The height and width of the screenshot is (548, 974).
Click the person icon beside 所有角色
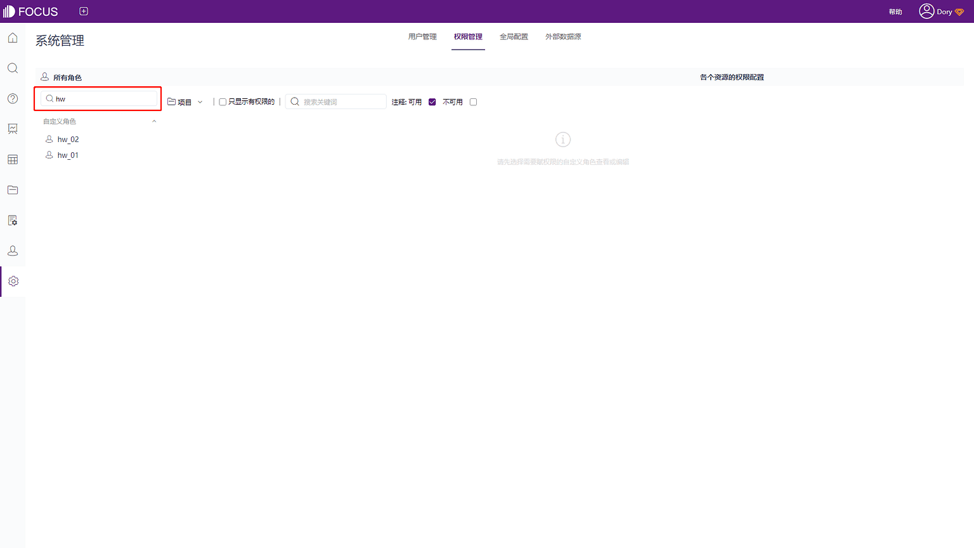[x=45, y=77]
